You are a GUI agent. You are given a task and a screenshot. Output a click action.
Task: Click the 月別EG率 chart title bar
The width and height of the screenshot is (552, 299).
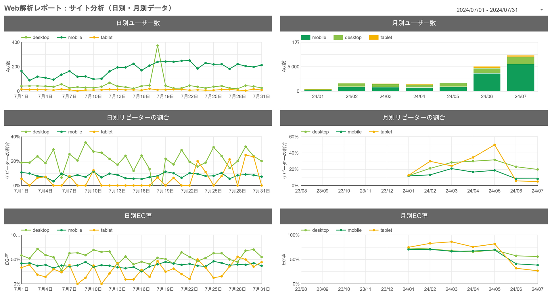click(414, 215)
